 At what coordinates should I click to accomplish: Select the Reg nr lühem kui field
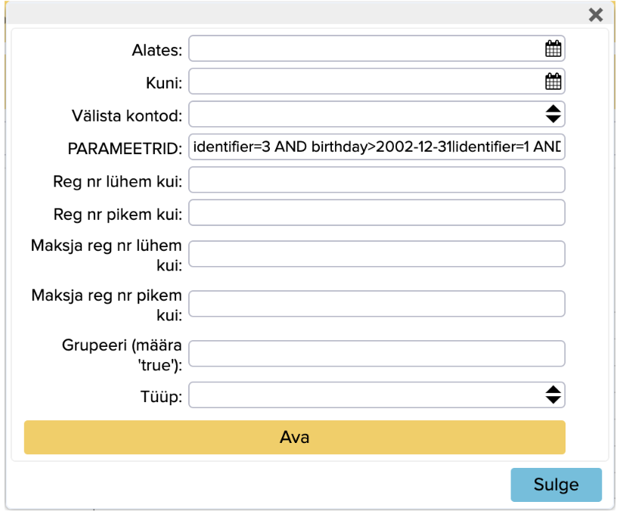[x=377, y=180]
